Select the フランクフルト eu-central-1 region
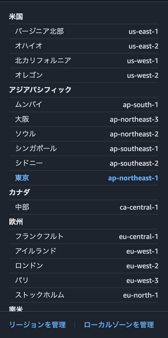Image resolution: width=168 pixels, height=338 pixels. [83, 236]
